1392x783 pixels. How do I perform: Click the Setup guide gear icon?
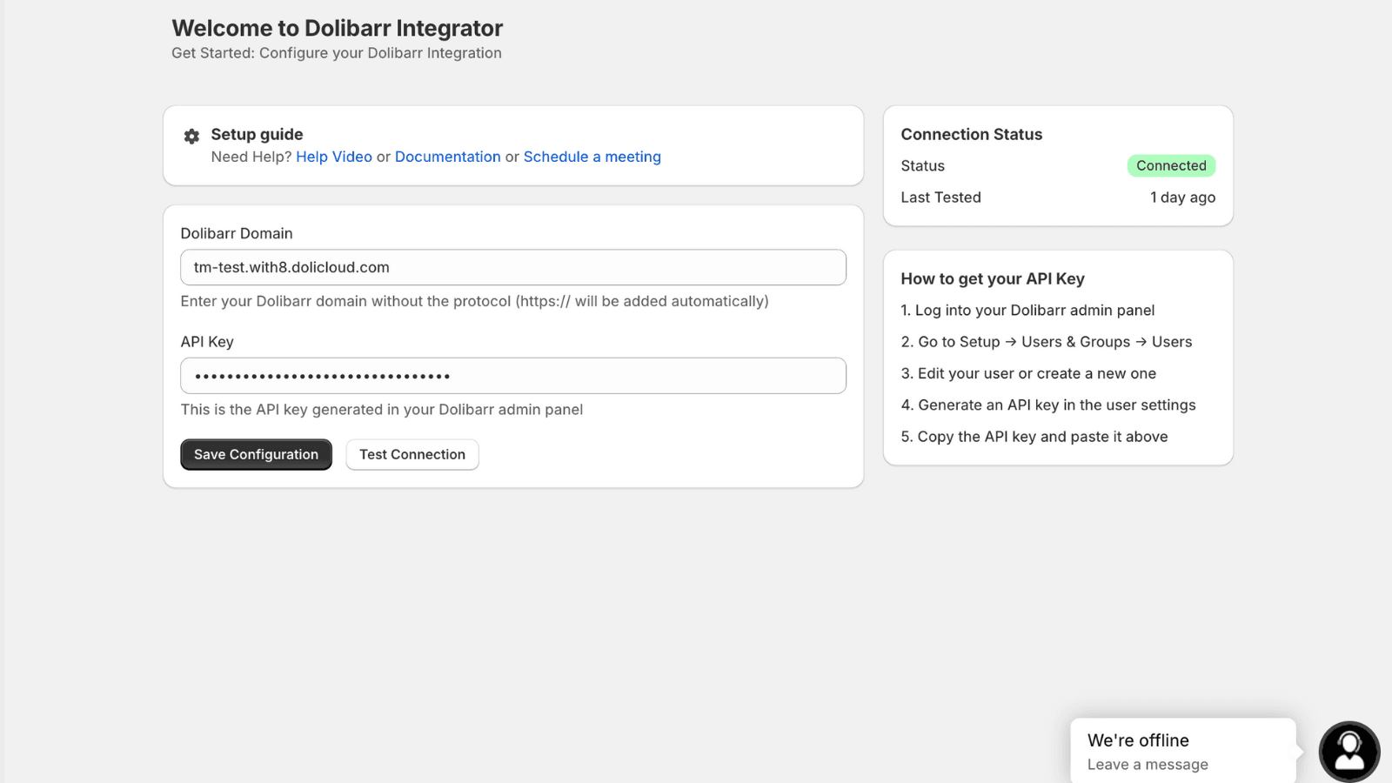[191, 136]
